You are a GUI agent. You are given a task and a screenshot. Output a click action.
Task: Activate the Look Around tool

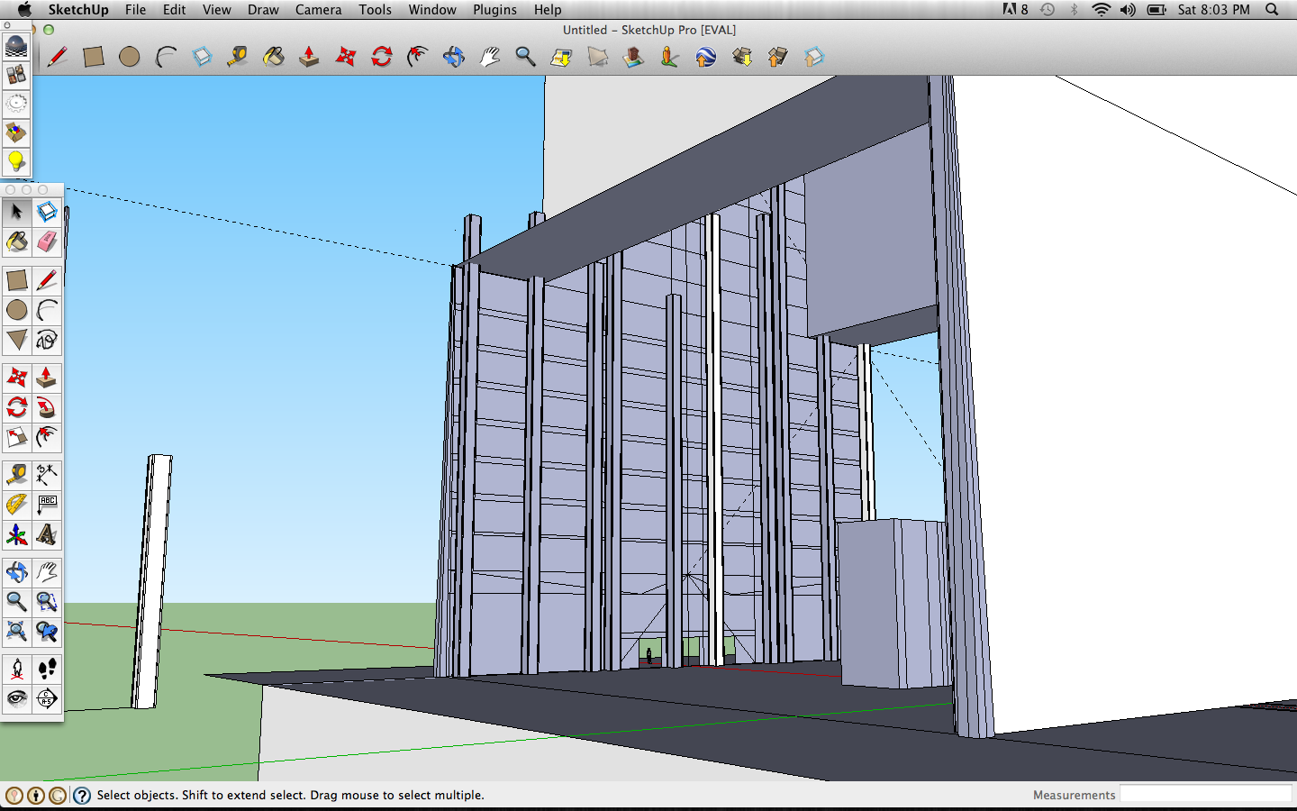16,698
